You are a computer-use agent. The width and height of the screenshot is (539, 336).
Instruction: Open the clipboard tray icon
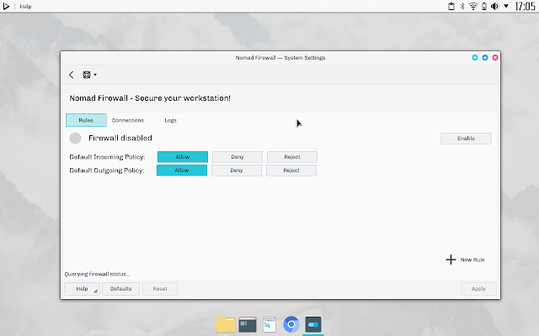pos(451,6)
